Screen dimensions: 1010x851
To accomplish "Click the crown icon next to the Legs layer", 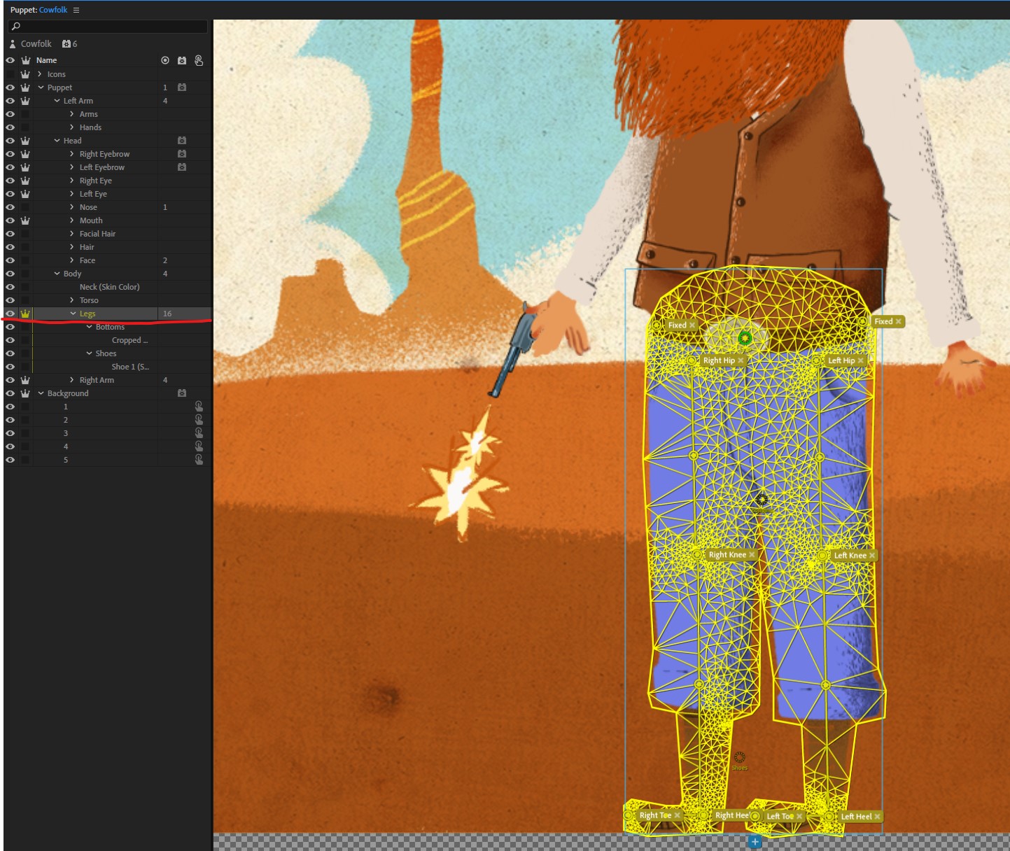I will click(25, 313).
